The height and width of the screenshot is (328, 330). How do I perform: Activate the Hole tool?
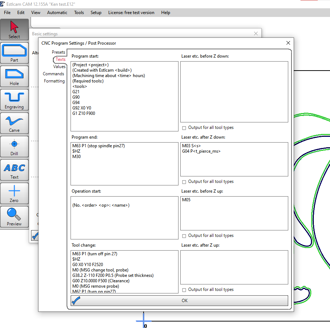pyautogui.click(x=14, y=76)
